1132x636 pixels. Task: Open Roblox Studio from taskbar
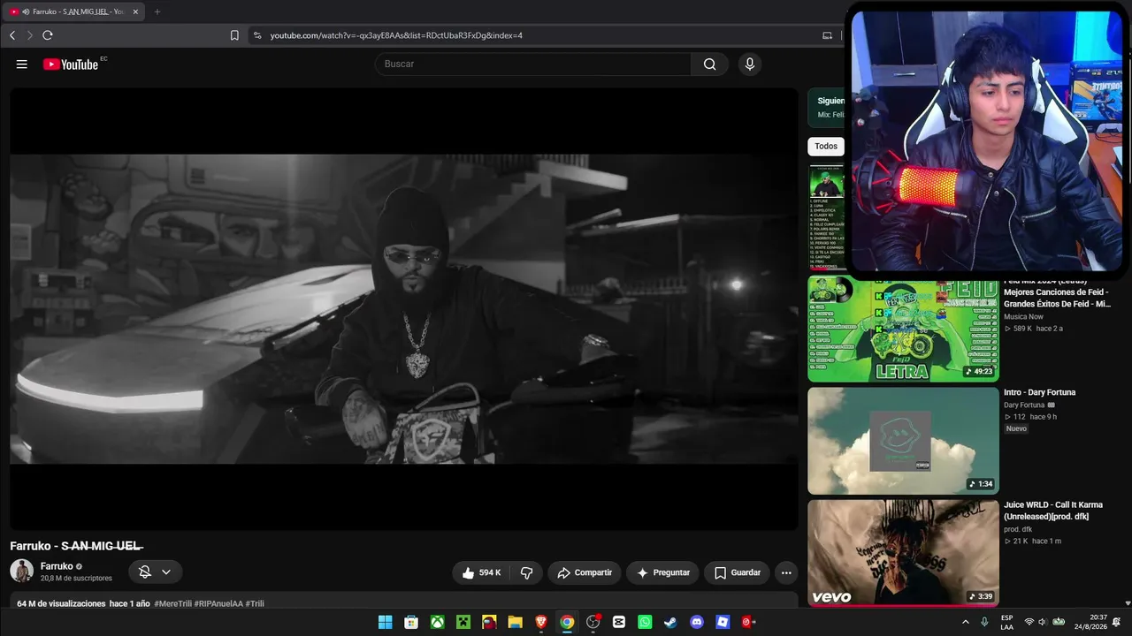(x=723, y=622)
